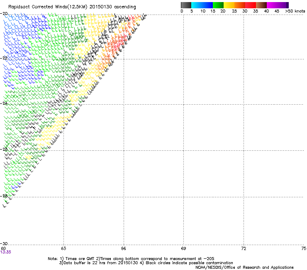Click the 60 longitude axis label
The width and height of the screenshot is (307, 270).
[3, 248]
